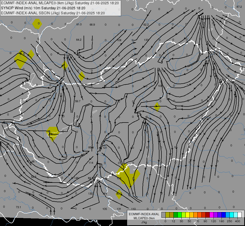Viewport: 245px width, 226px height.
Task: Click the '90' legend scale label
Action: [x=205, y=221]
